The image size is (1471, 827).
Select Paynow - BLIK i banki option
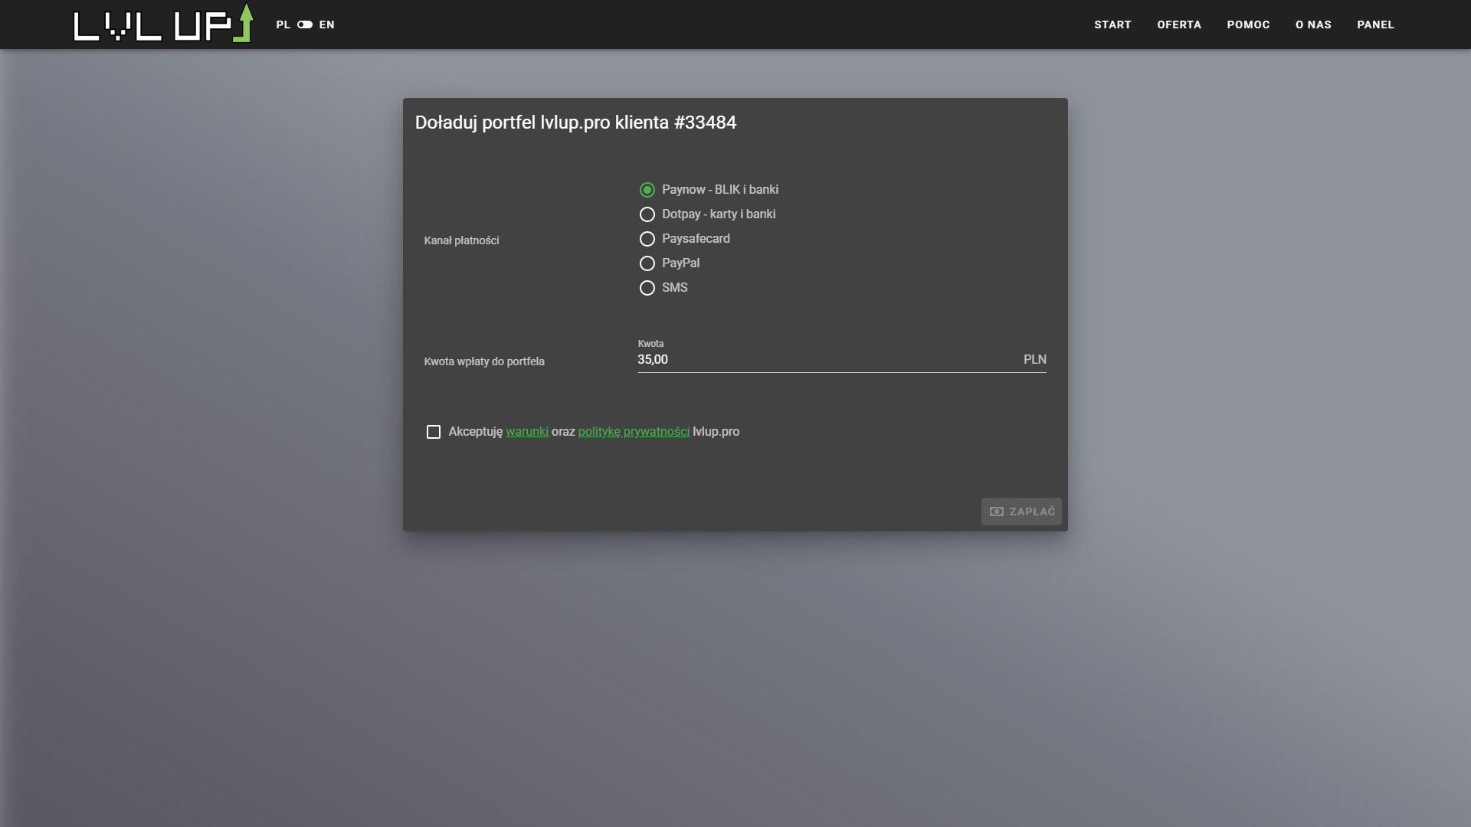click(647, 190)
